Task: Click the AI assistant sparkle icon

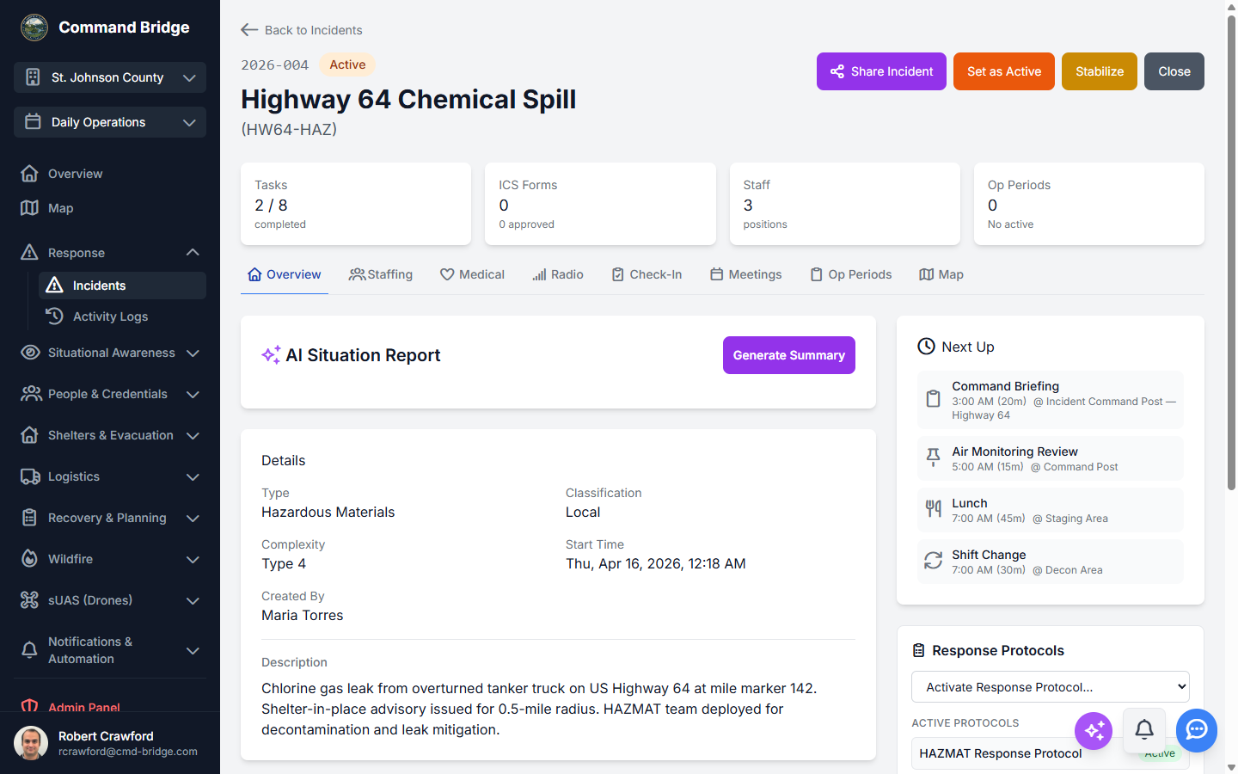Action: click(x=1093, y=730)
